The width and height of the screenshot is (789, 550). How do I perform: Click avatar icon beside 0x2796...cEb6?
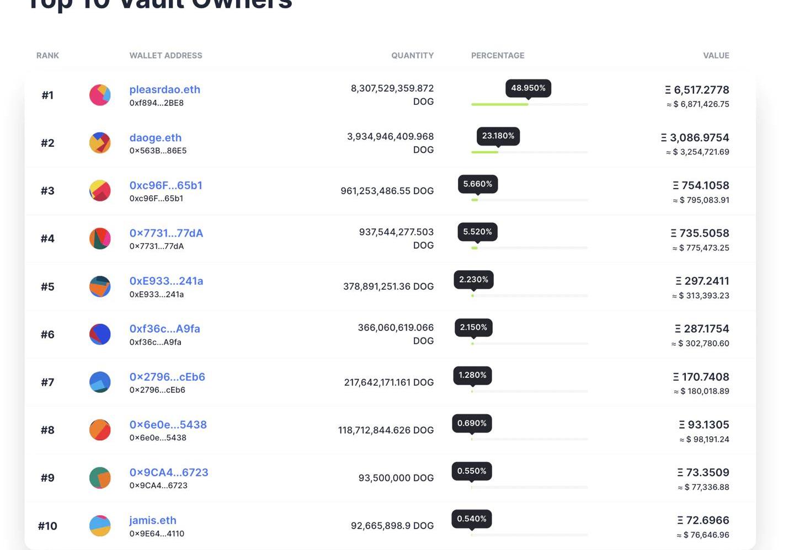pos(100,382)
